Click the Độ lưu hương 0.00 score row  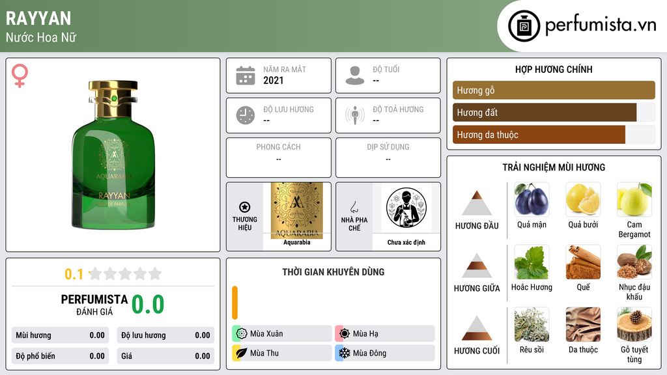[x=165, y=335]
